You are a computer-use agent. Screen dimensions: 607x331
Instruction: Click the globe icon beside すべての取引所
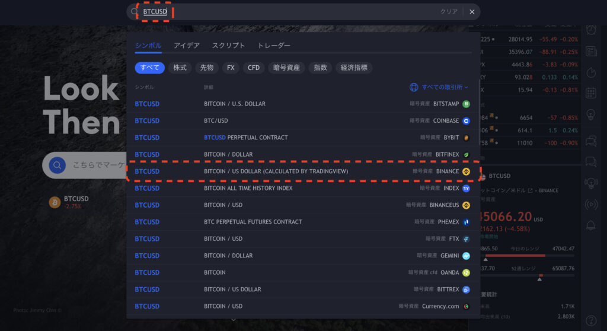tap(414, 87)
